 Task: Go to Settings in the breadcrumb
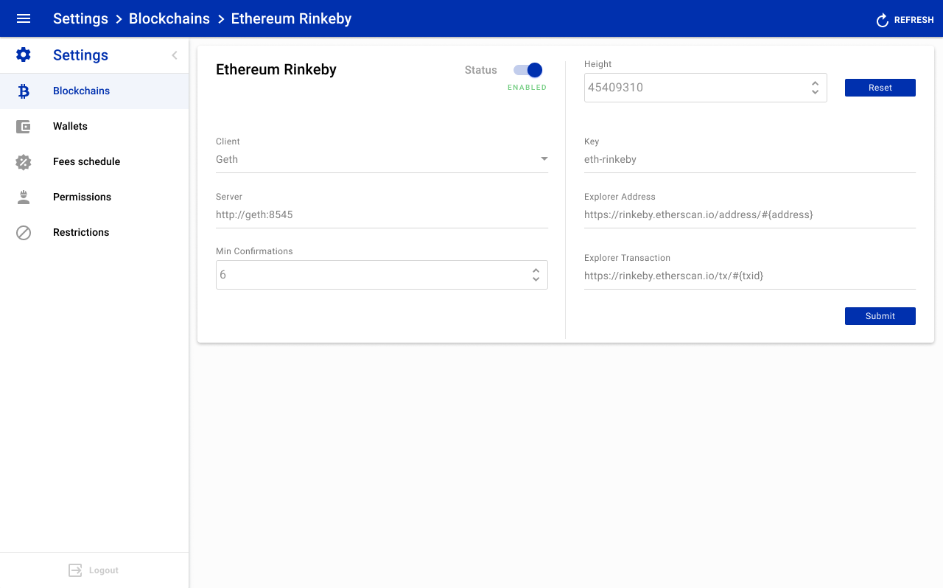80,18
